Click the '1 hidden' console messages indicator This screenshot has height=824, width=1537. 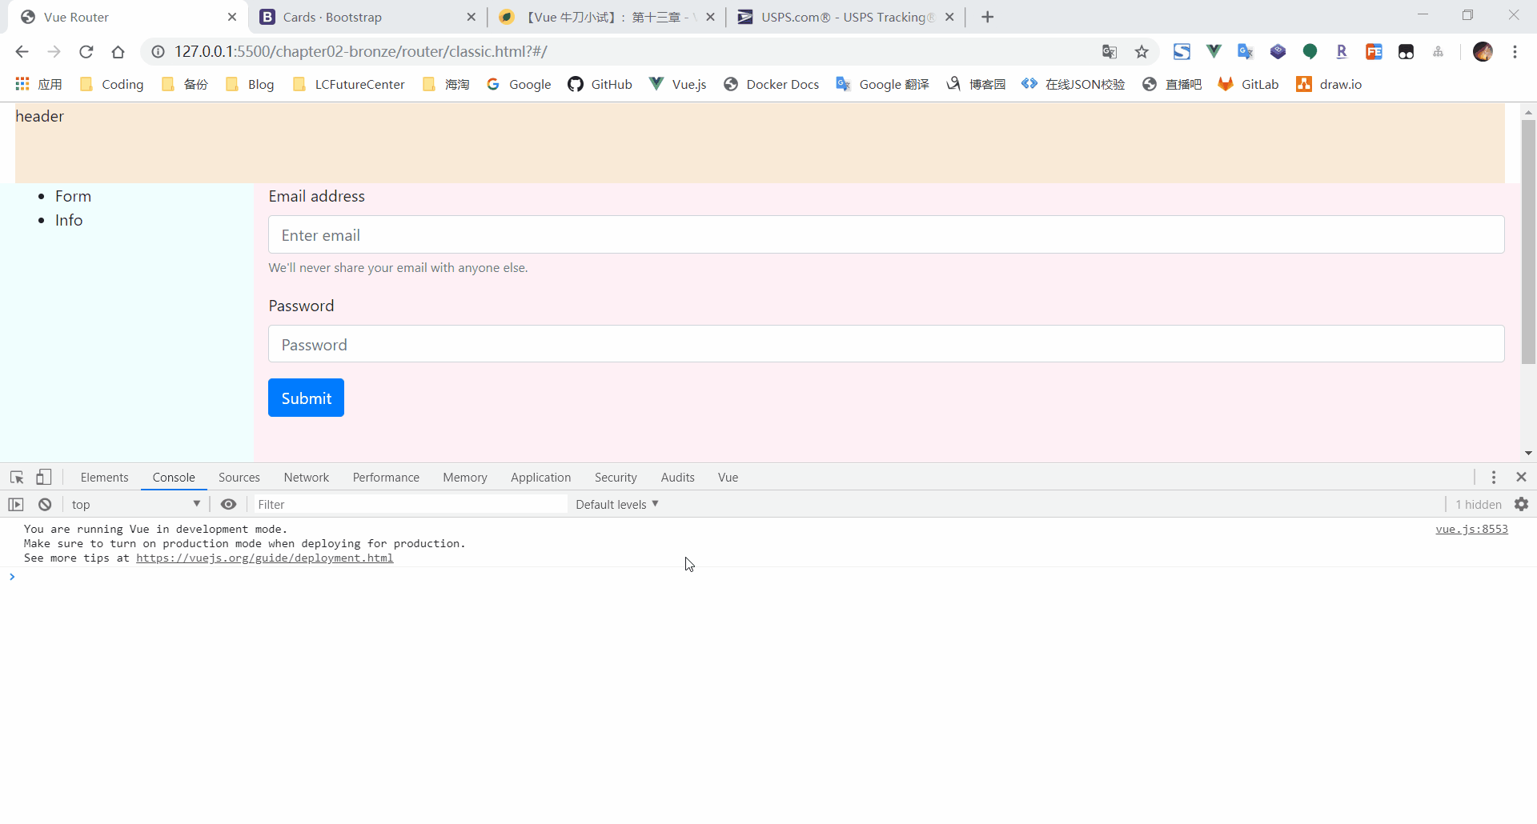[x=1478, y=505]
